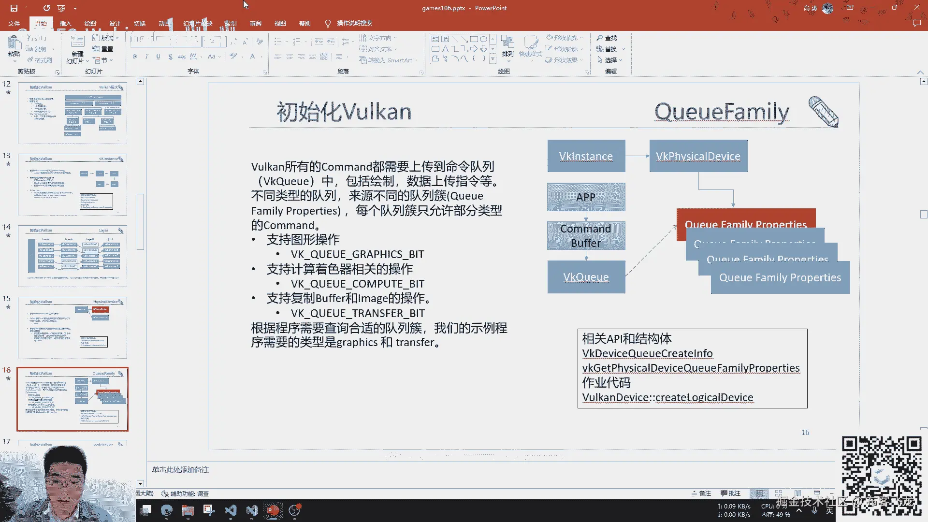Image resolution: width=928 pixels, height=522 pixels.
Task: Click the Find (查找) magnifier icon
Action: [x=600, y=38]
